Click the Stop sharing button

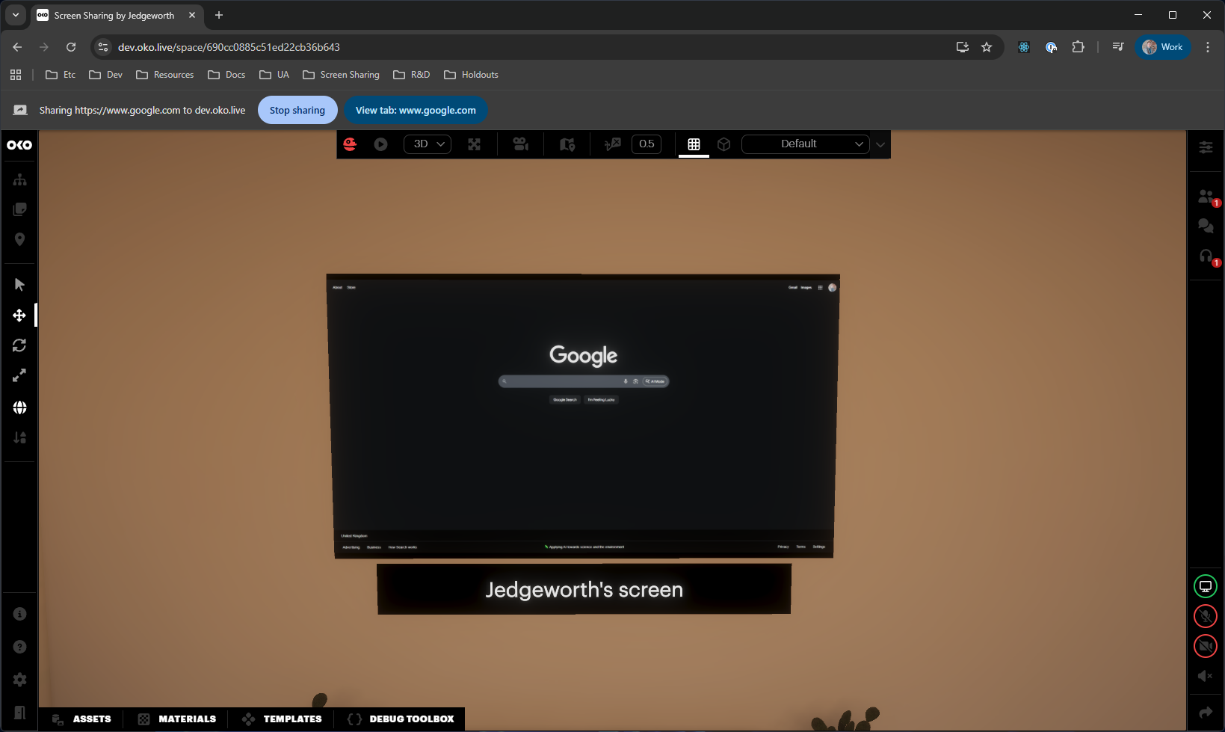click(x=297, y=111)
